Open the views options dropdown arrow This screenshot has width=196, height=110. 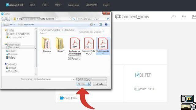(x=95, y=24)
